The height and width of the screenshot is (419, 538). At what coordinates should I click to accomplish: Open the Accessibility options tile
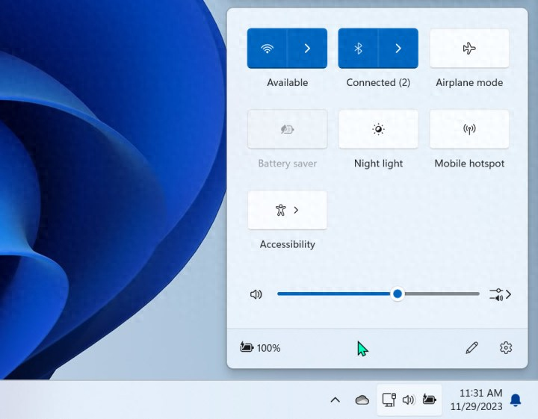pyautogui.click(x=287, y=210)
